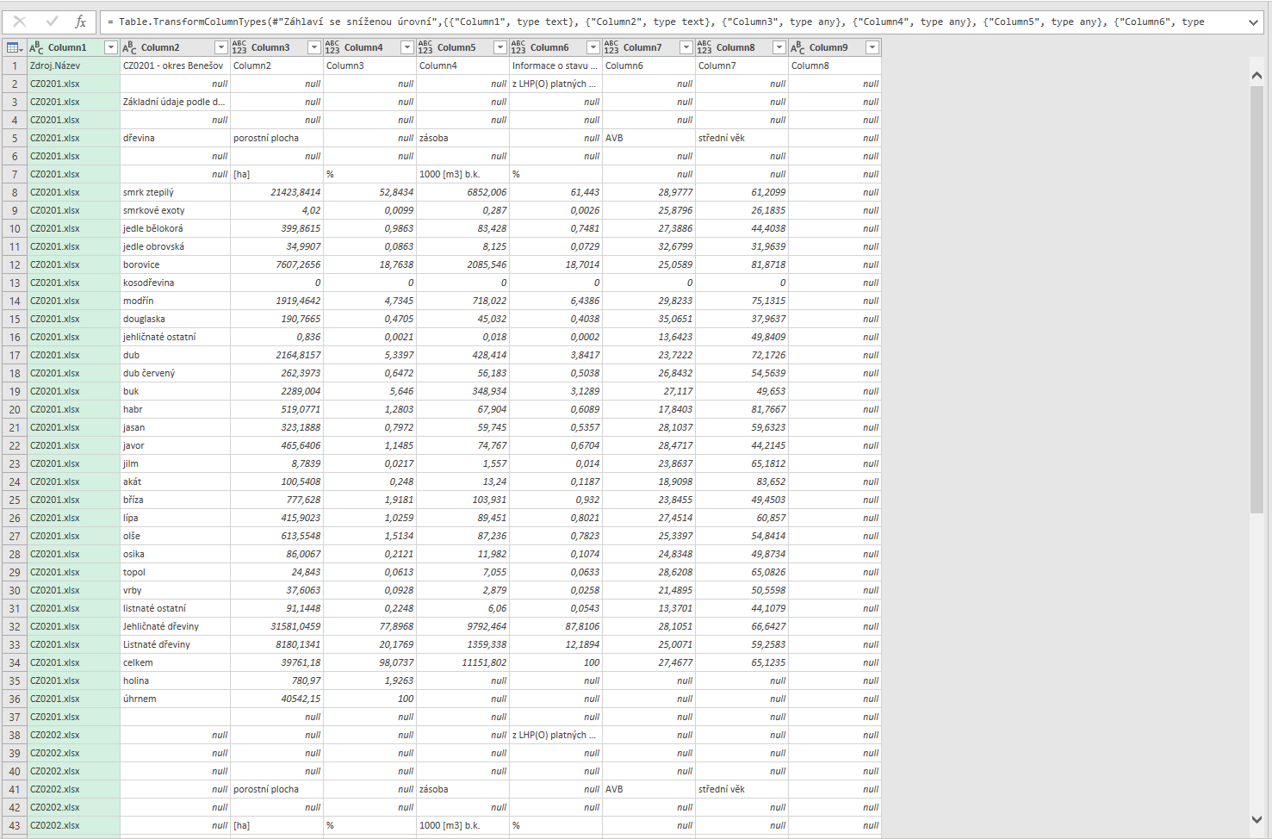Select the value 40542,15
Viewport: 1272px width, 839px height.
pos(276,699)
